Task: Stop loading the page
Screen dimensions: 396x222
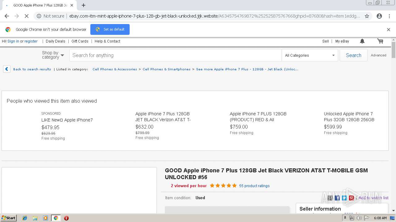Action: pyautogui.click(x=27, y=16)
